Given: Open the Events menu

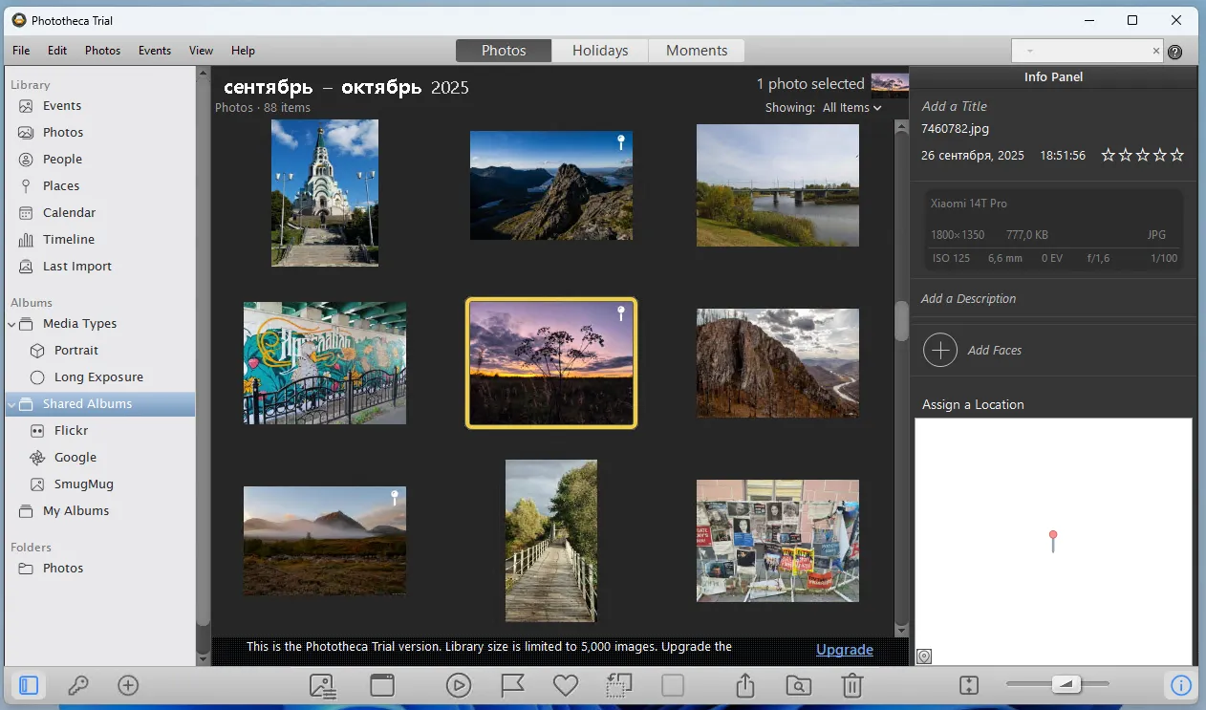Looking at the screenshot, I should point(154,51).
